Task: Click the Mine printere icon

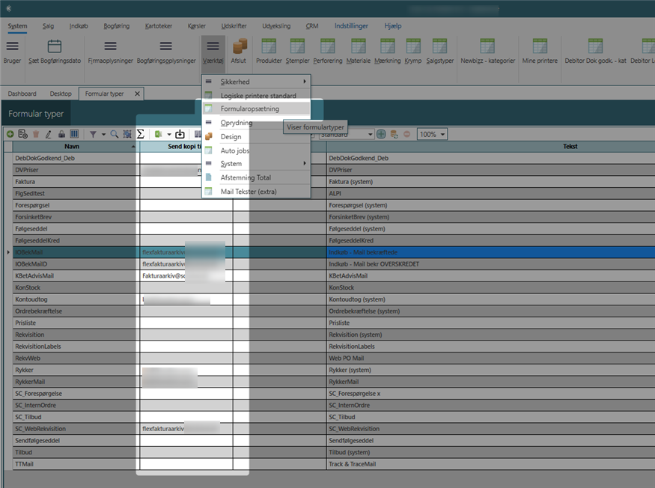Action: [x=539, y=47]
